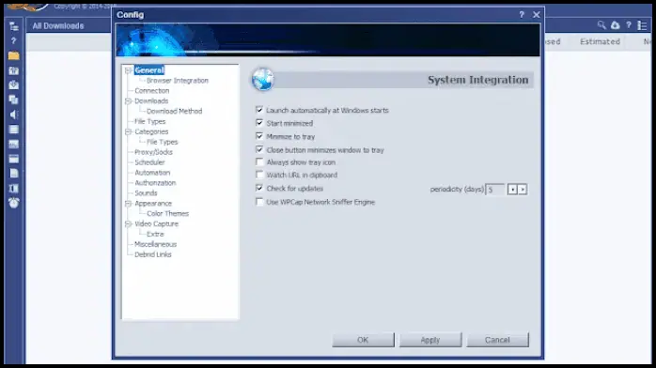Select the General tree item
The image size is (656, 368).
click(149, 70)
